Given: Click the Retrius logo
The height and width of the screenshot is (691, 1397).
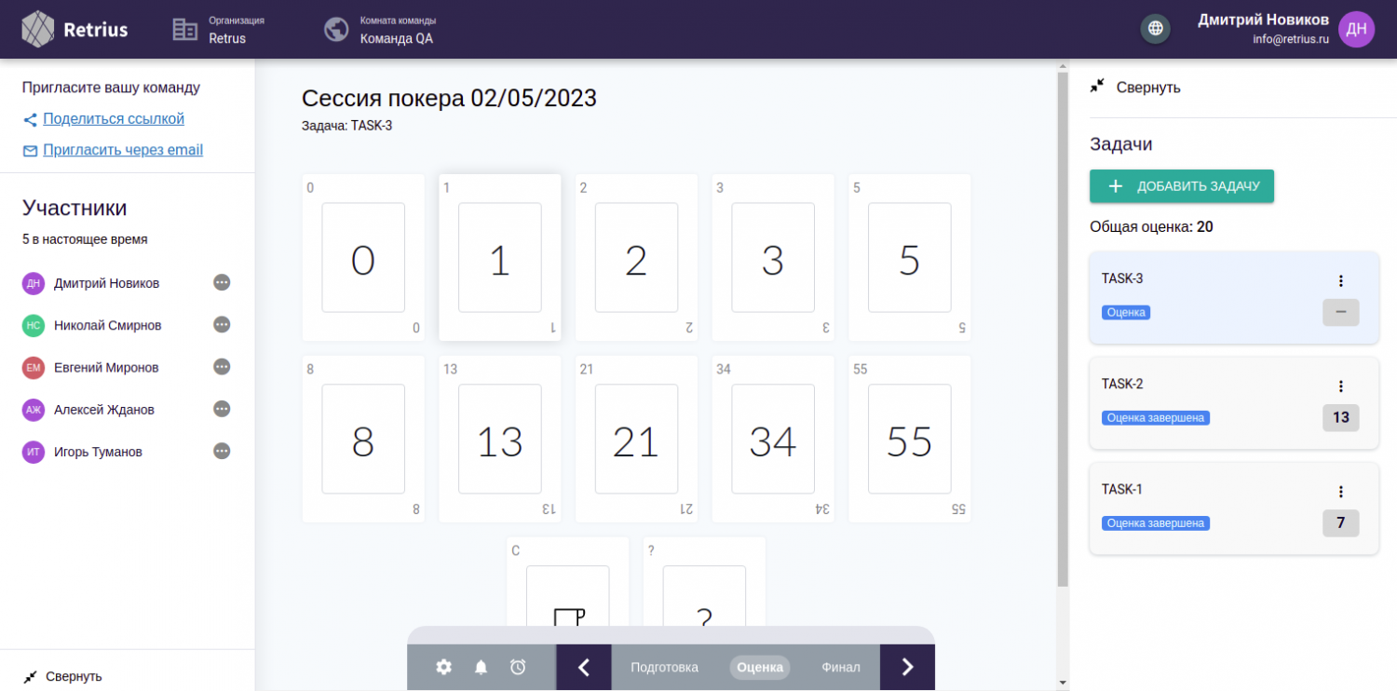Looking at the screenshot, I should tap(75, 29).
